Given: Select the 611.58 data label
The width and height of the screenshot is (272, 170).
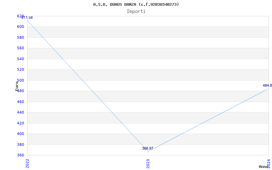Looking at the screenshot, I should click(27, 18).
